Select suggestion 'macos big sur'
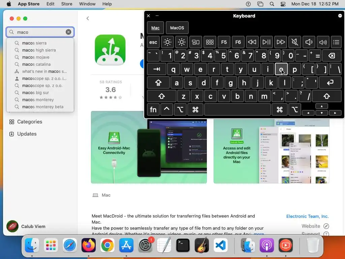The width and height of the screenshot is (345, 259). coord(40,92)
